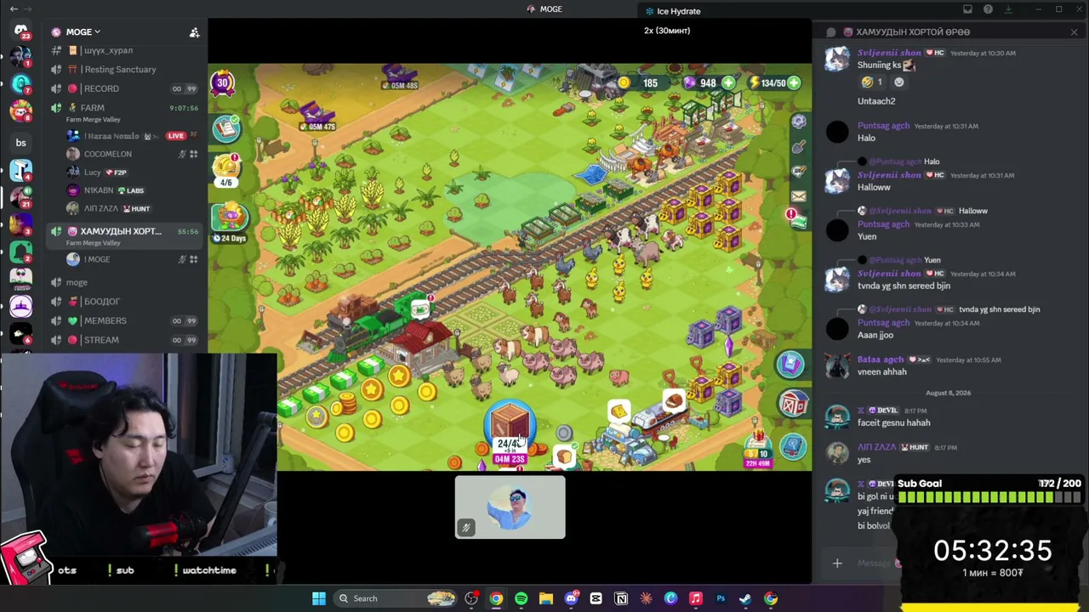1089x612 pixels.
Task: Open the game settings gear icon
Action: 798,122
